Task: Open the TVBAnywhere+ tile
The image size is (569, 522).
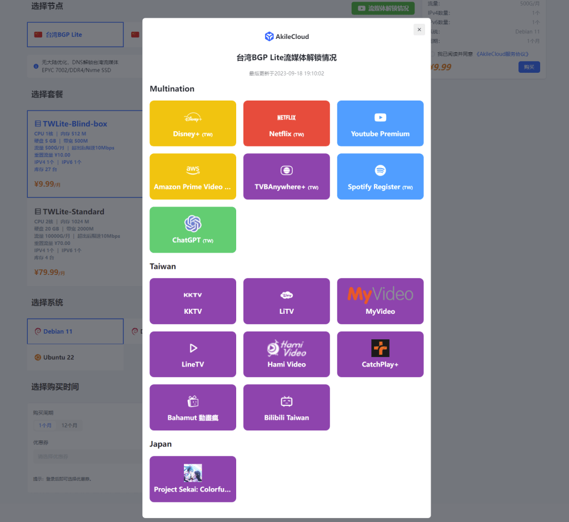Action: [286, 177]
